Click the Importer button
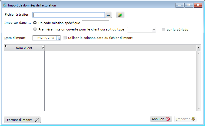This screenshot has width=205, height=126. tap(186, 119)
